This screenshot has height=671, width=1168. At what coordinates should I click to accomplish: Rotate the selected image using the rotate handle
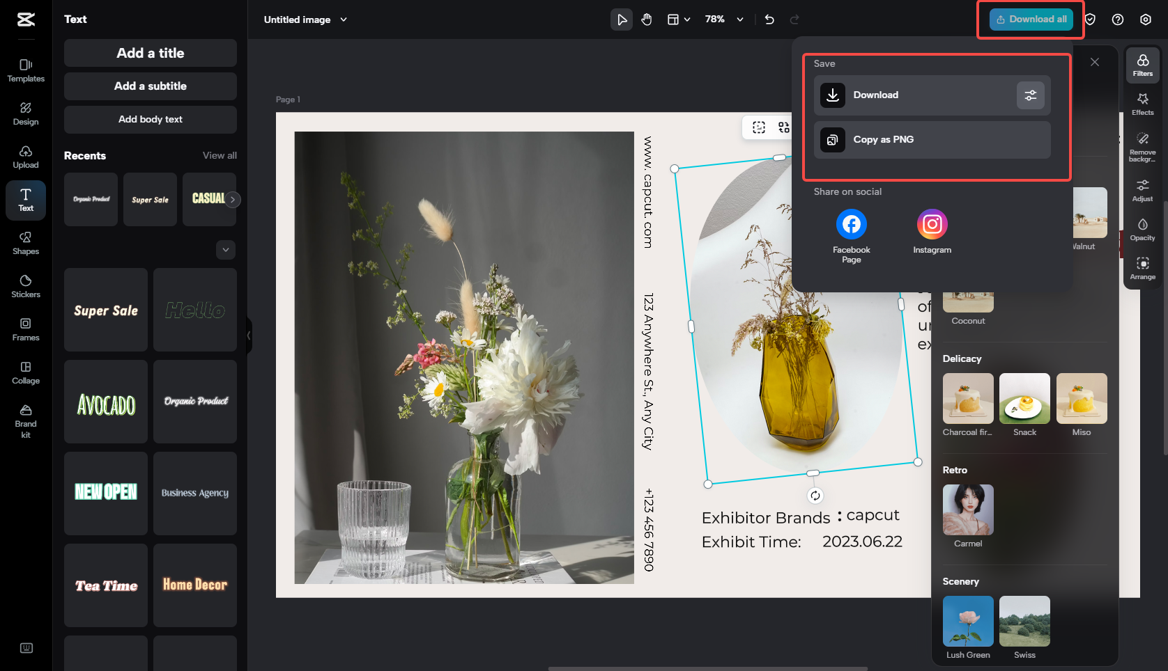815,496
